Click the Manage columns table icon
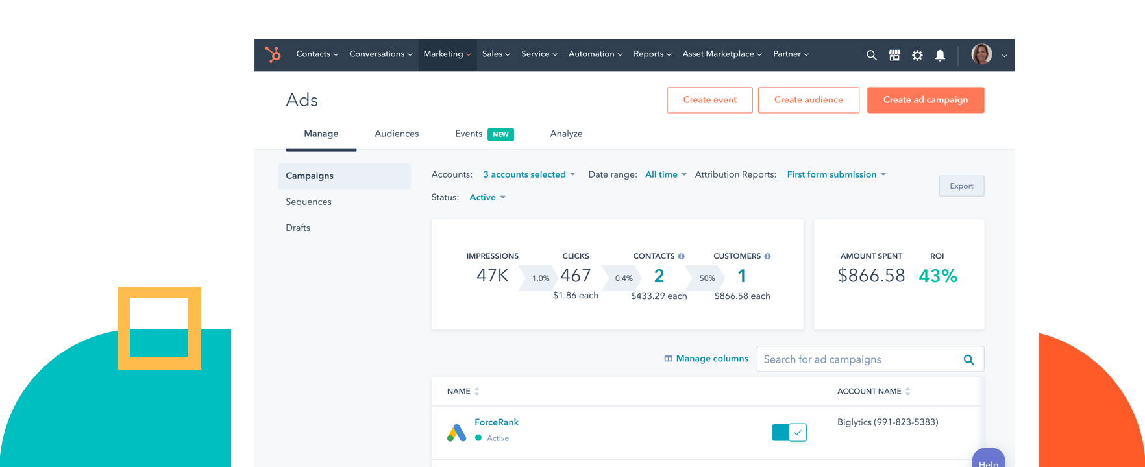The width and height of the screenshot is (1145, 467). [x=668, y=359]
